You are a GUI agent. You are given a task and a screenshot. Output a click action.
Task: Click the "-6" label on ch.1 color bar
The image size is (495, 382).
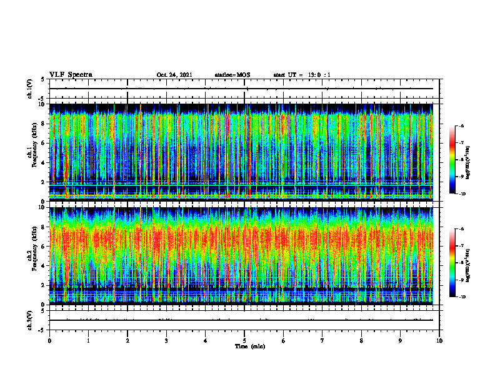[461, 125]
